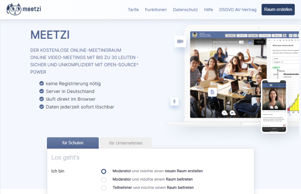Click the phone mockup image
Screen dimensions: 301x194
coord(274,106)
